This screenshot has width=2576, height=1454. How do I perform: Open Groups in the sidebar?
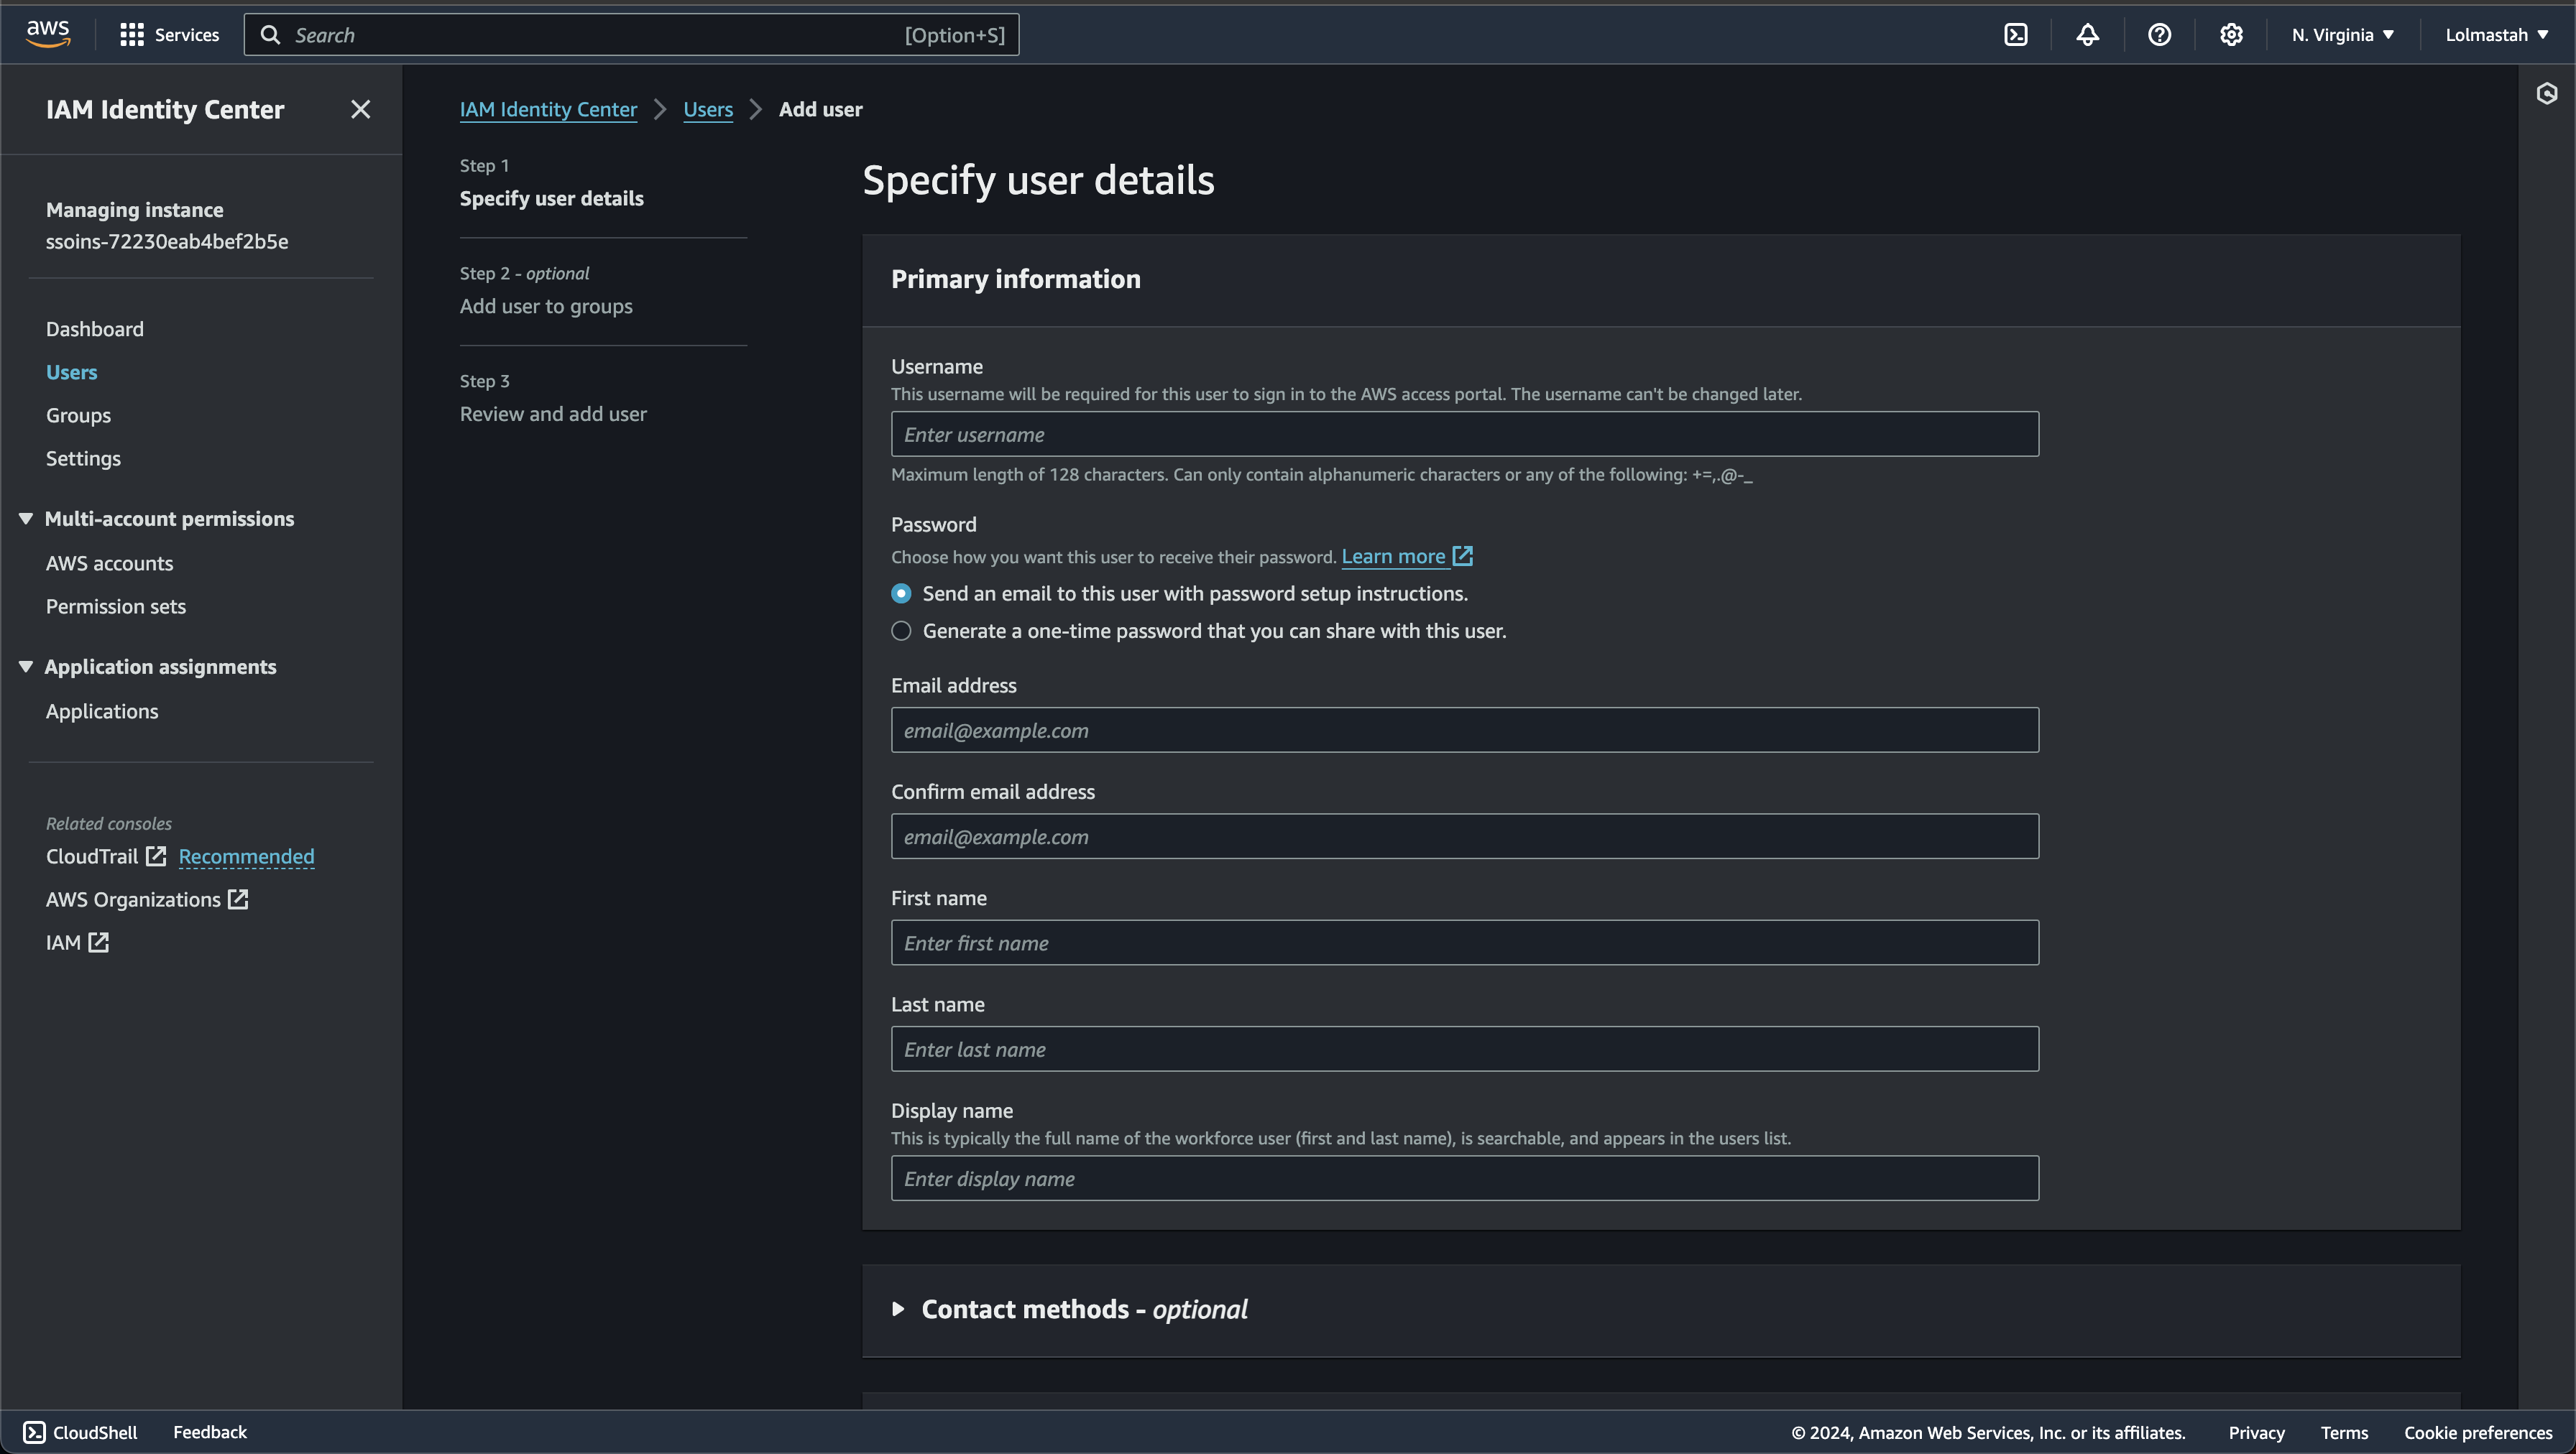point(78,415)
